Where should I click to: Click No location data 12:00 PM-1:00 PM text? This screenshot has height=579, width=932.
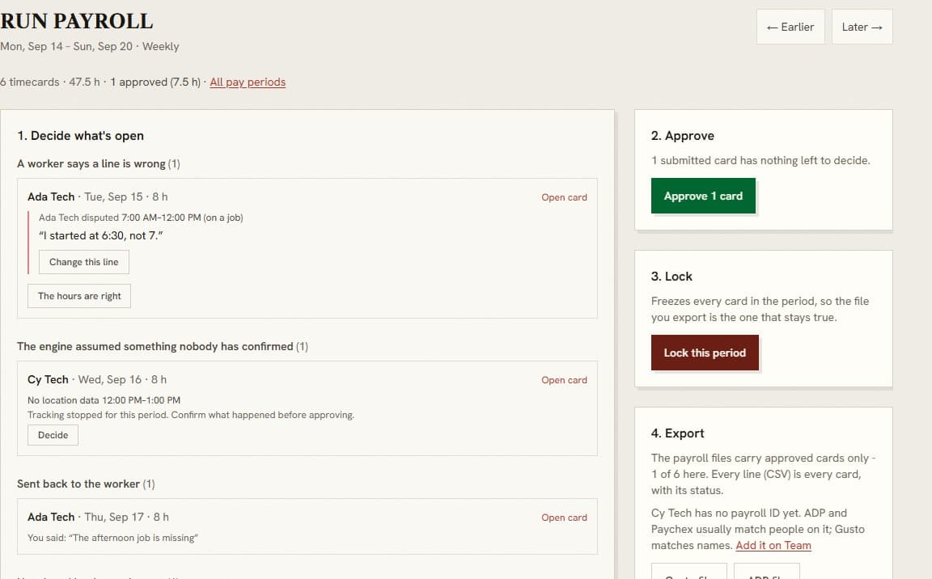coord(104,400)
